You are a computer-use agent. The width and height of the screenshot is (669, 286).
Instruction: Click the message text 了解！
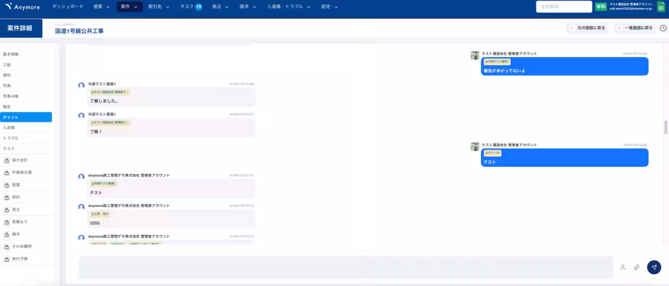(96, 132)
